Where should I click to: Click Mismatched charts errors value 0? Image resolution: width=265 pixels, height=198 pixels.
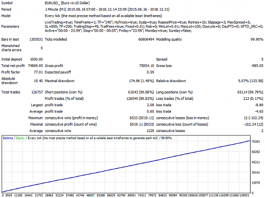42,48
